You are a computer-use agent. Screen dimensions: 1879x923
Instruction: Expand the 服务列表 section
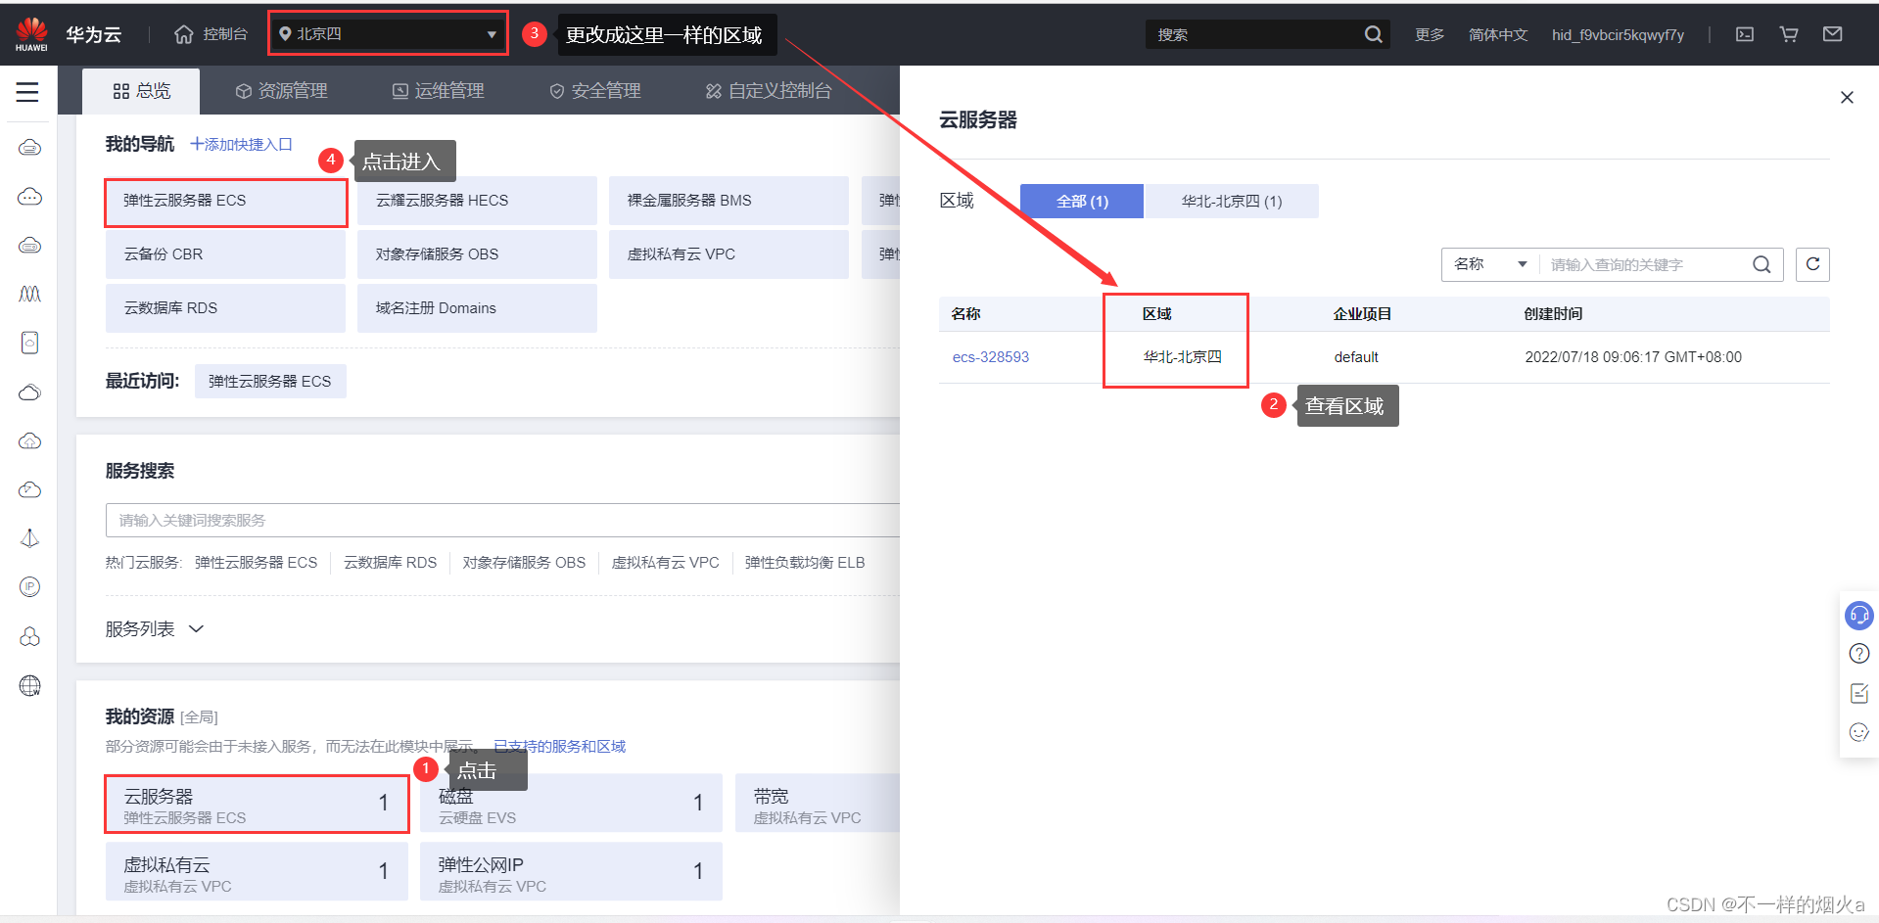tap(155, 628)
